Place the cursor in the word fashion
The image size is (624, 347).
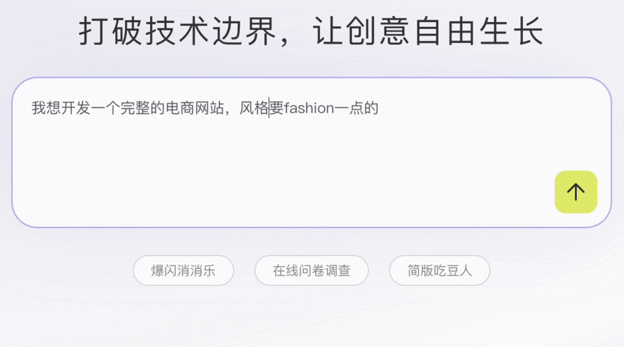point(309,108)
